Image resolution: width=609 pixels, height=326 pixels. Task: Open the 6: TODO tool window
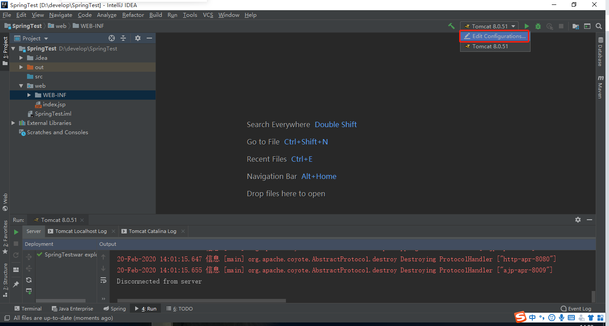[x=180, y=309]
